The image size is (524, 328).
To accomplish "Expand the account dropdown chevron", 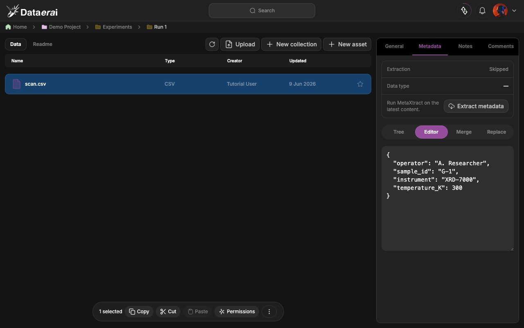I will point(514,11).
